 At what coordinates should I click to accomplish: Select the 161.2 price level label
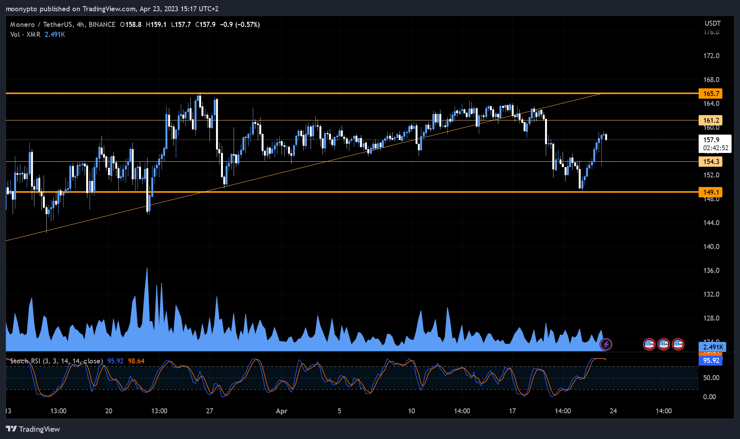tap(711, 120)
